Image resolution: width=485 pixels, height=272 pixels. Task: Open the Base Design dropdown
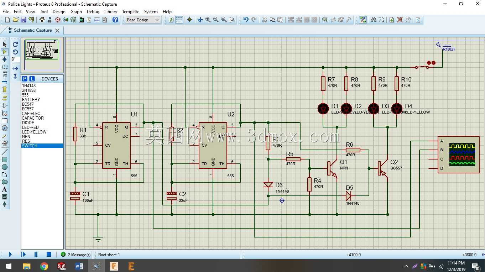pyautogui.click(x=143, y=20)
